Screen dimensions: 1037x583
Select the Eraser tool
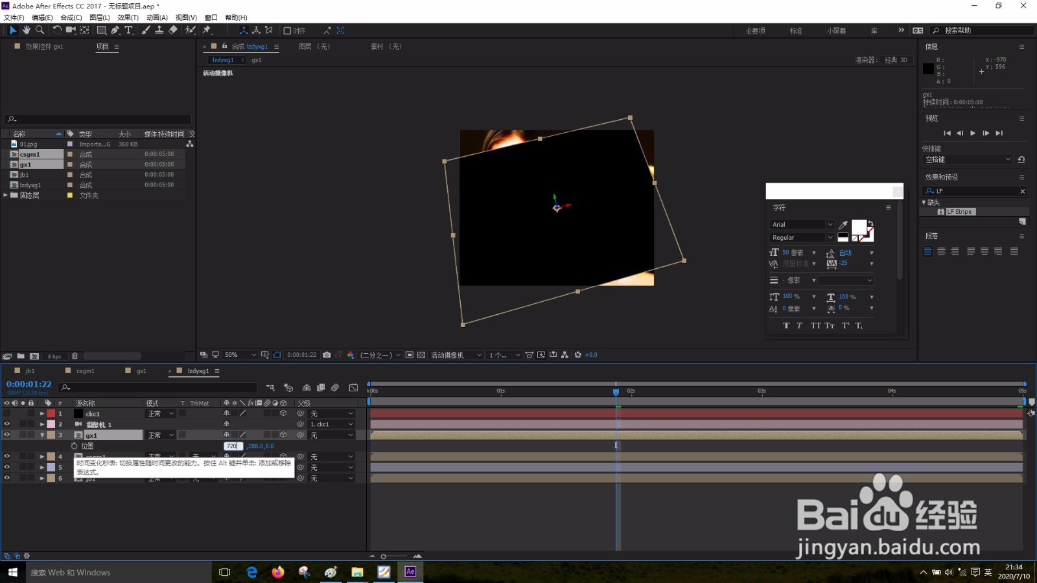[173, 30]
